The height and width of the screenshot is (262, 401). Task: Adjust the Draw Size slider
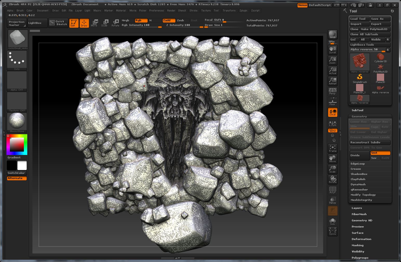pyautogui.click(x=224, y=25)
